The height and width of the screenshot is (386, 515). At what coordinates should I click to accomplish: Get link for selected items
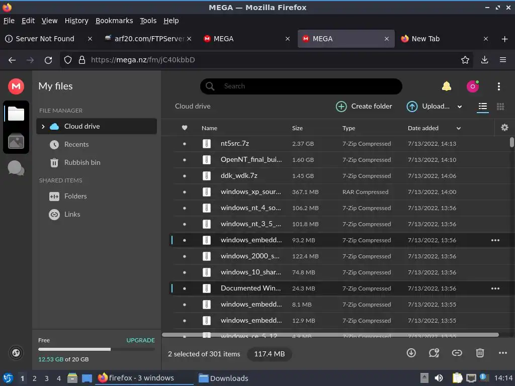tap(457, 353)
